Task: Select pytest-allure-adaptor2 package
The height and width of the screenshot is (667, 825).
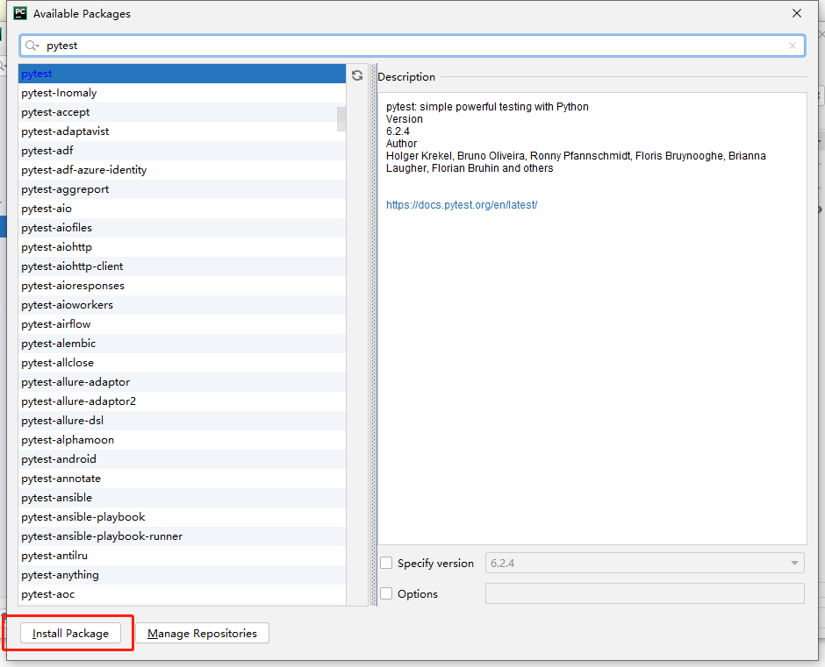Action: (x=182, y=401)
